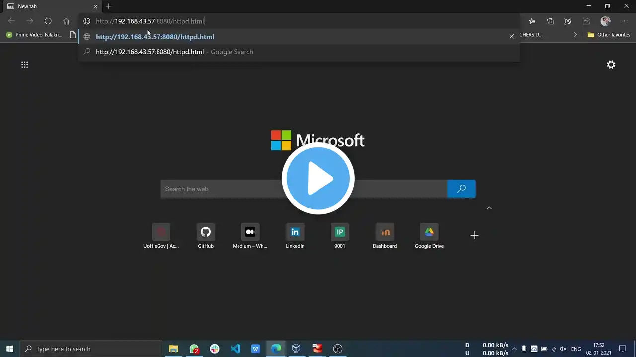This screenshot has width=636, height=357.
Task: Collapse quick links with chevron arrow
Action: tap(489, 208)
